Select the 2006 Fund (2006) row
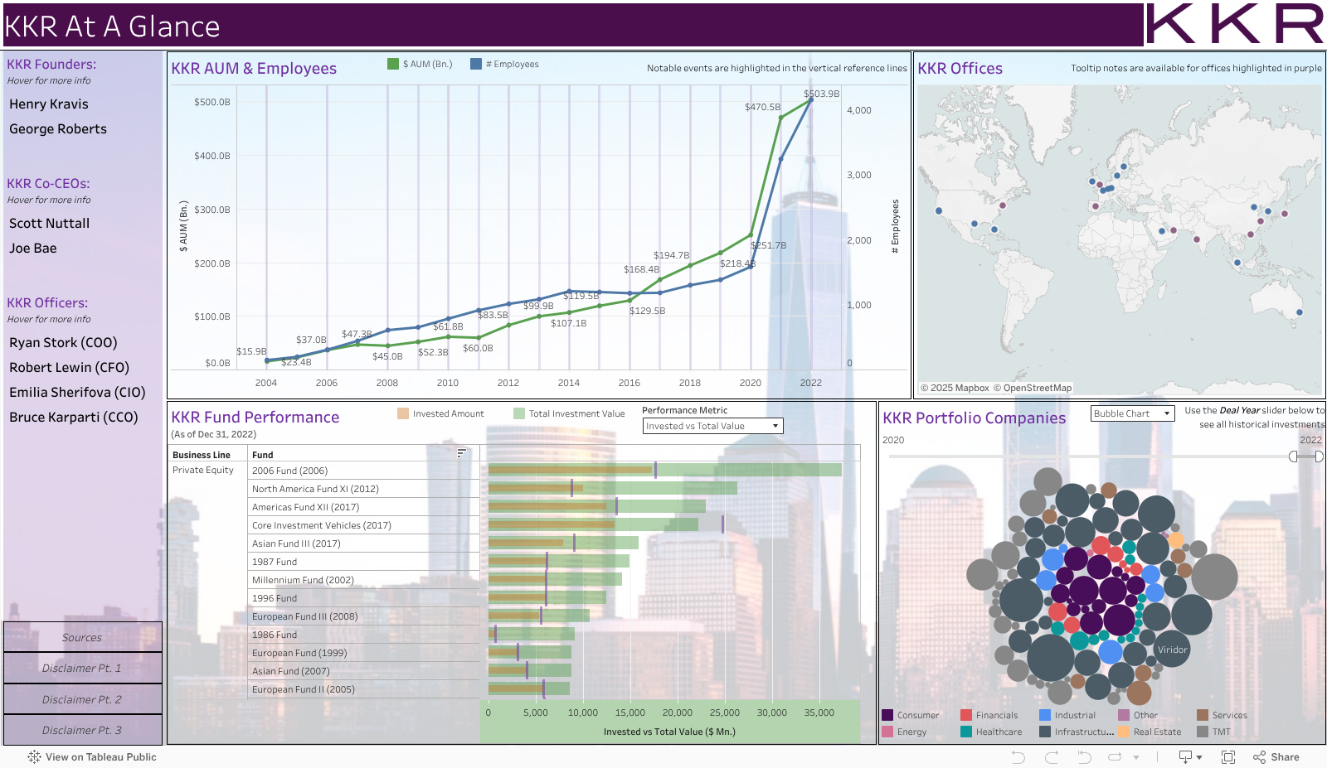1327x768 pixels. click(364, 471)
